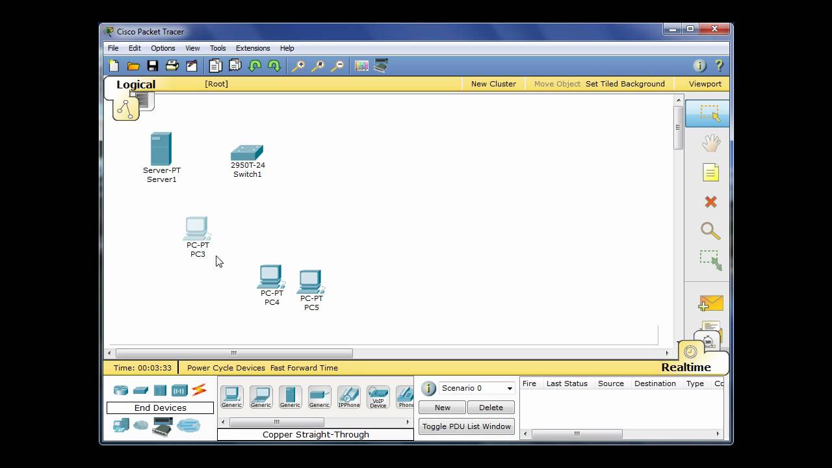Screen dimensions: 832x468
Task: Click New Cluster in the yellow bar
Action: click(x=493, y=84)
